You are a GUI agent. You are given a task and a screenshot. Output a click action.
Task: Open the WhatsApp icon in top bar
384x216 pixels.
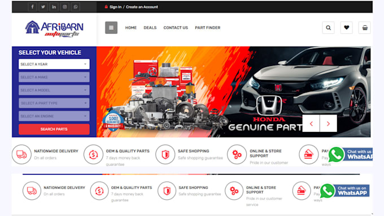coord(76,7)
